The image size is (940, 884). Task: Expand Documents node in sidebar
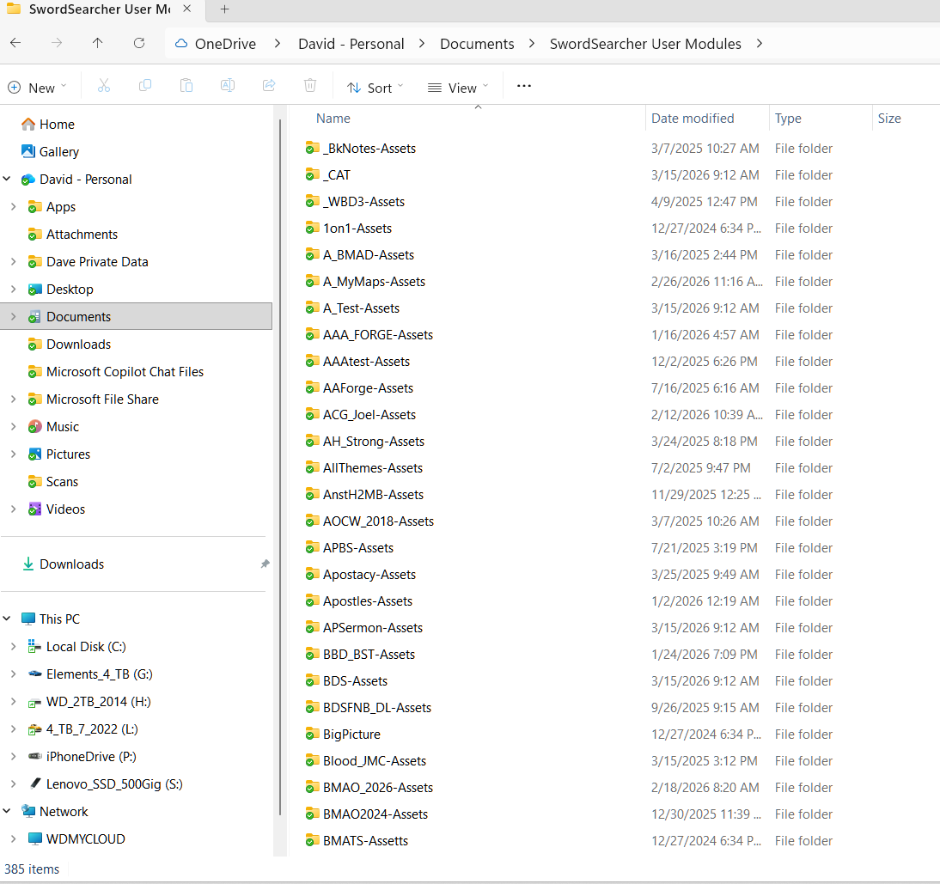(13, 316)
